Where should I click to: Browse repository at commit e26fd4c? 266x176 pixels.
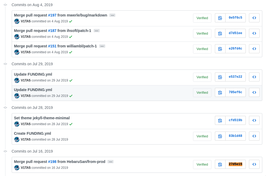[254, 49]
